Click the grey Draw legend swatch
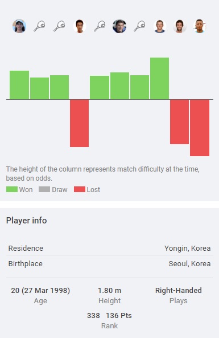Image resolution: width=219 pixels, height=338 pixels. pyautogui.click(x=44, y=189)
